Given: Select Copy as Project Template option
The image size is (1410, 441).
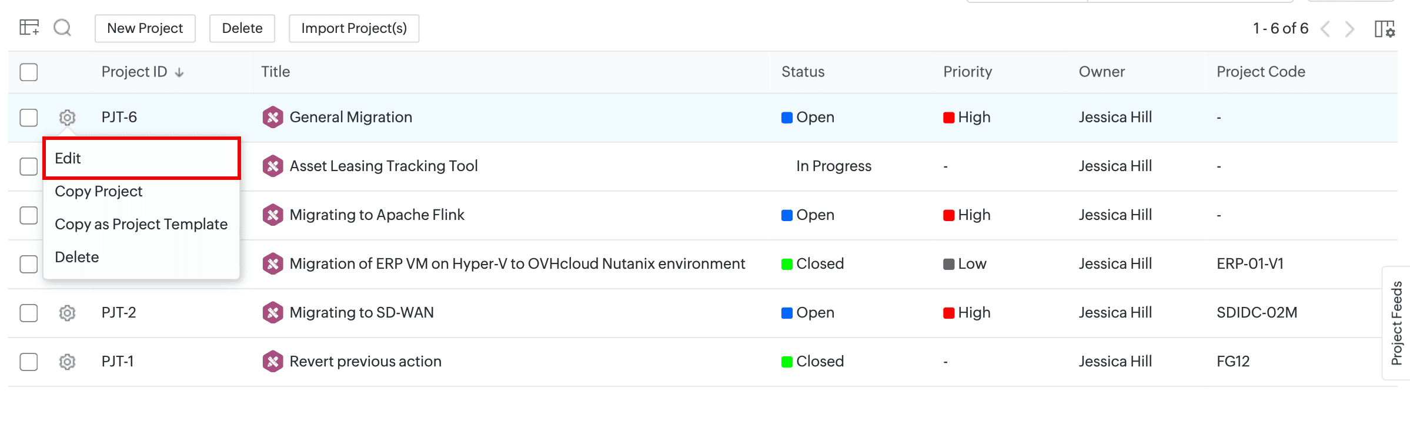Looking at the screenshot, I should pyautogui.click(x=141, y=224).
